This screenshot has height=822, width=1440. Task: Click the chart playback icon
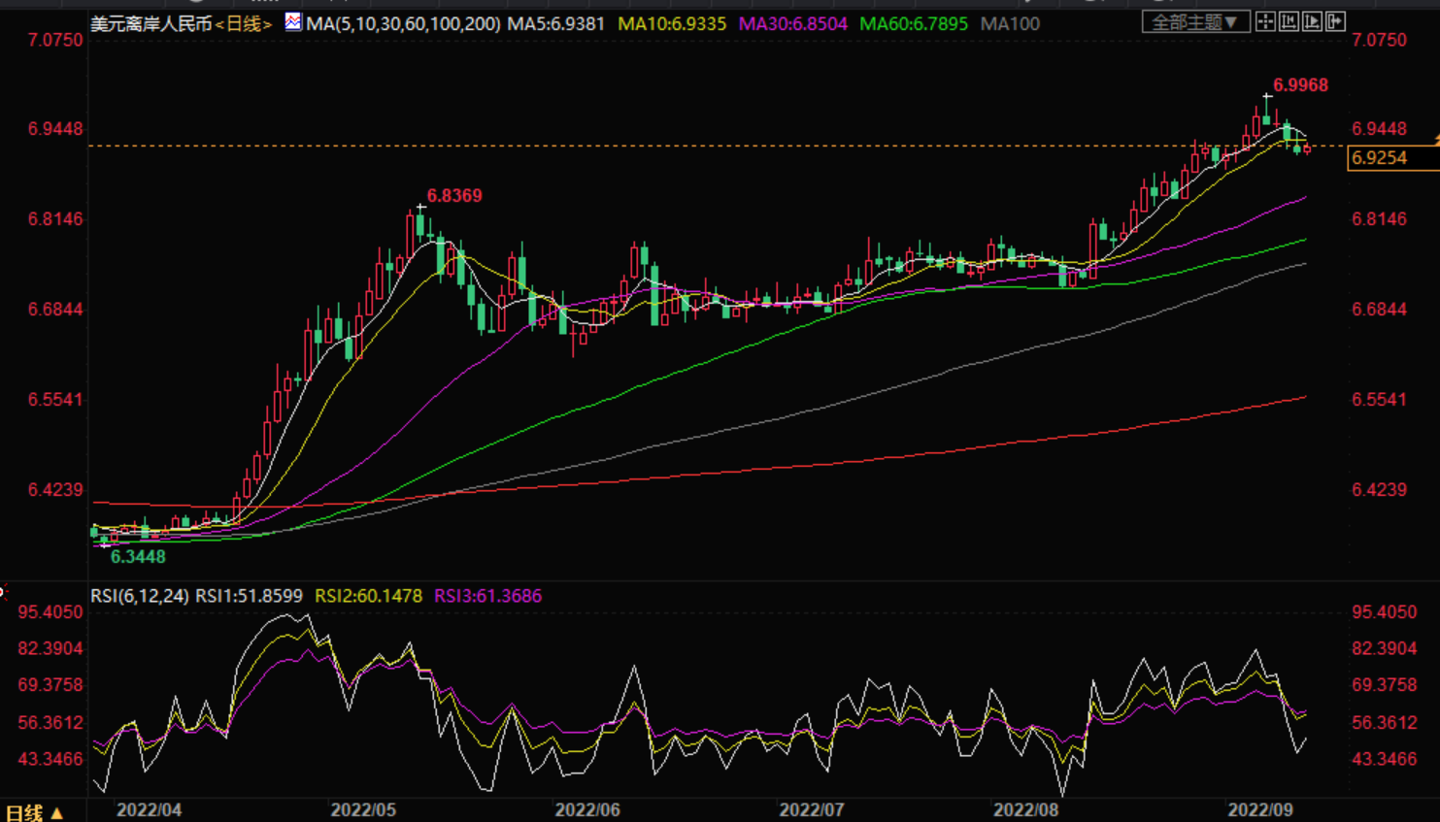[x=1312, y=21]
